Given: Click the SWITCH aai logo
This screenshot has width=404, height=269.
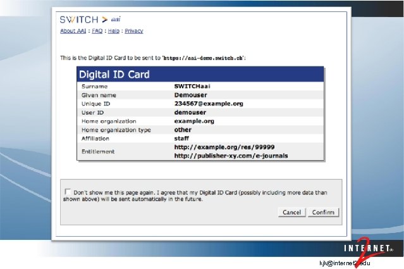Looking at the screenshot, I should pos(90,20).
